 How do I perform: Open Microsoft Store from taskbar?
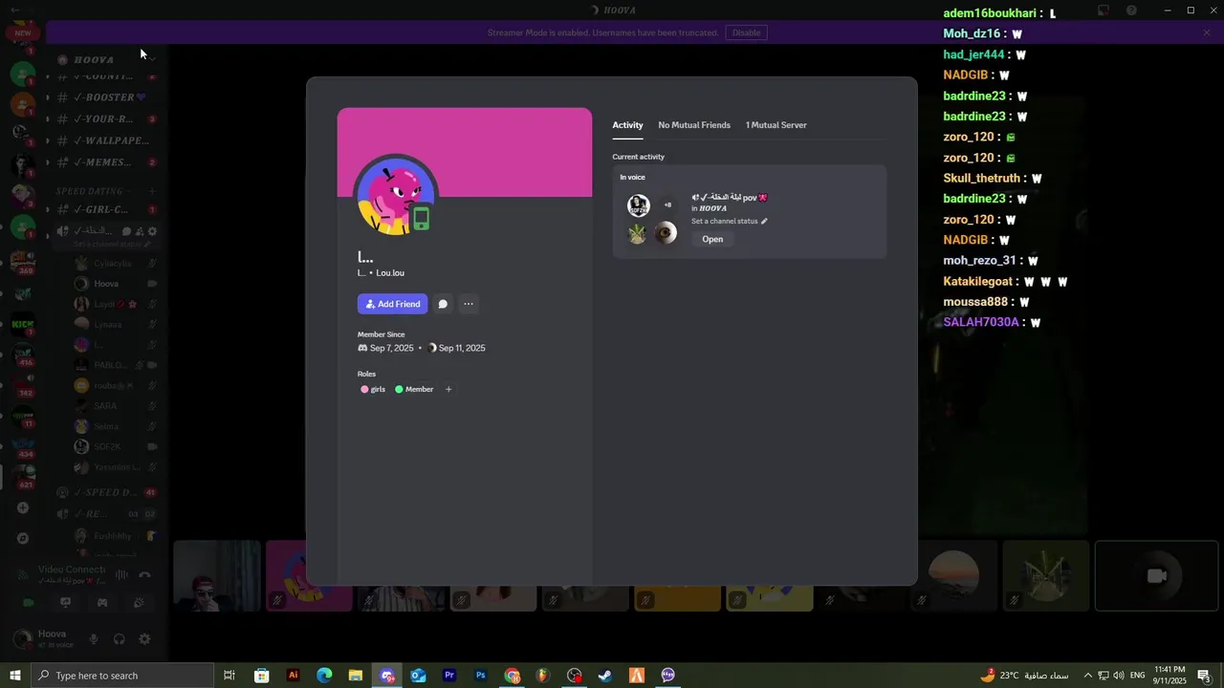pyautogui.click(x=262, y=676)
